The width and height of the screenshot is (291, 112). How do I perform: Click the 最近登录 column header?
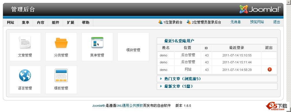pos(237,48)
